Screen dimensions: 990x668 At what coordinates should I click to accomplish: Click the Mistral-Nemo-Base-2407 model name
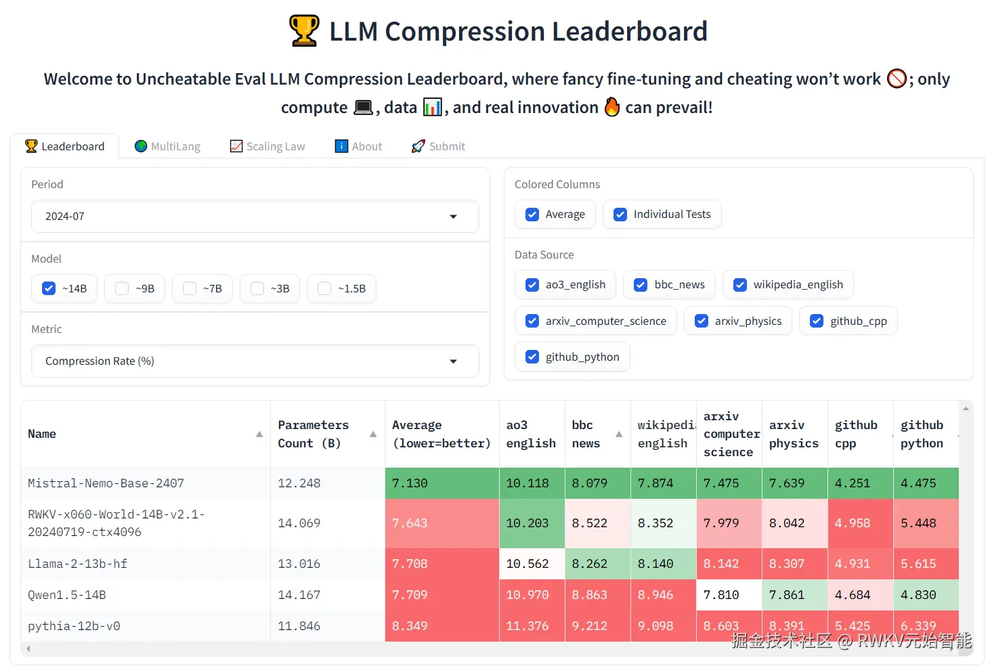(106, 483)
